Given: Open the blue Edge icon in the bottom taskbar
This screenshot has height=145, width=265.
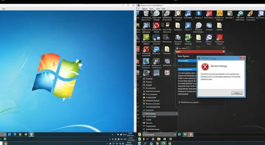Looking at the screenshot, I should coord(151,144).
